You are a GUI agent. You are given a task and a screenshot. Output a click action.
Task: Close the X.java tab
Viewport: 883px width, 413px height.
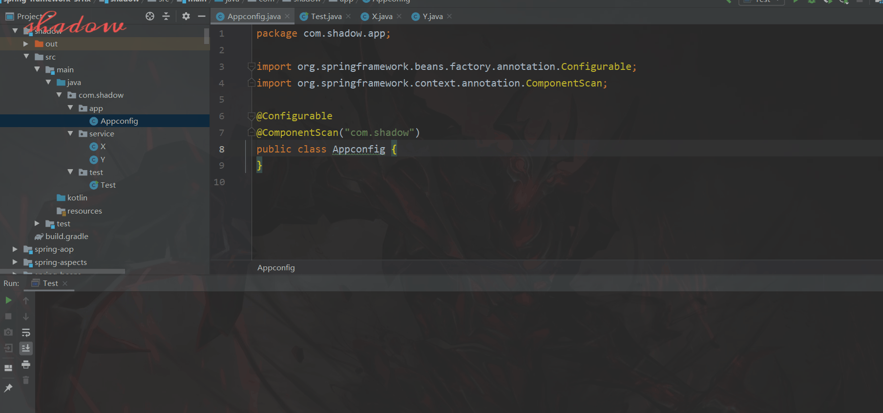(x=399, y=16)
